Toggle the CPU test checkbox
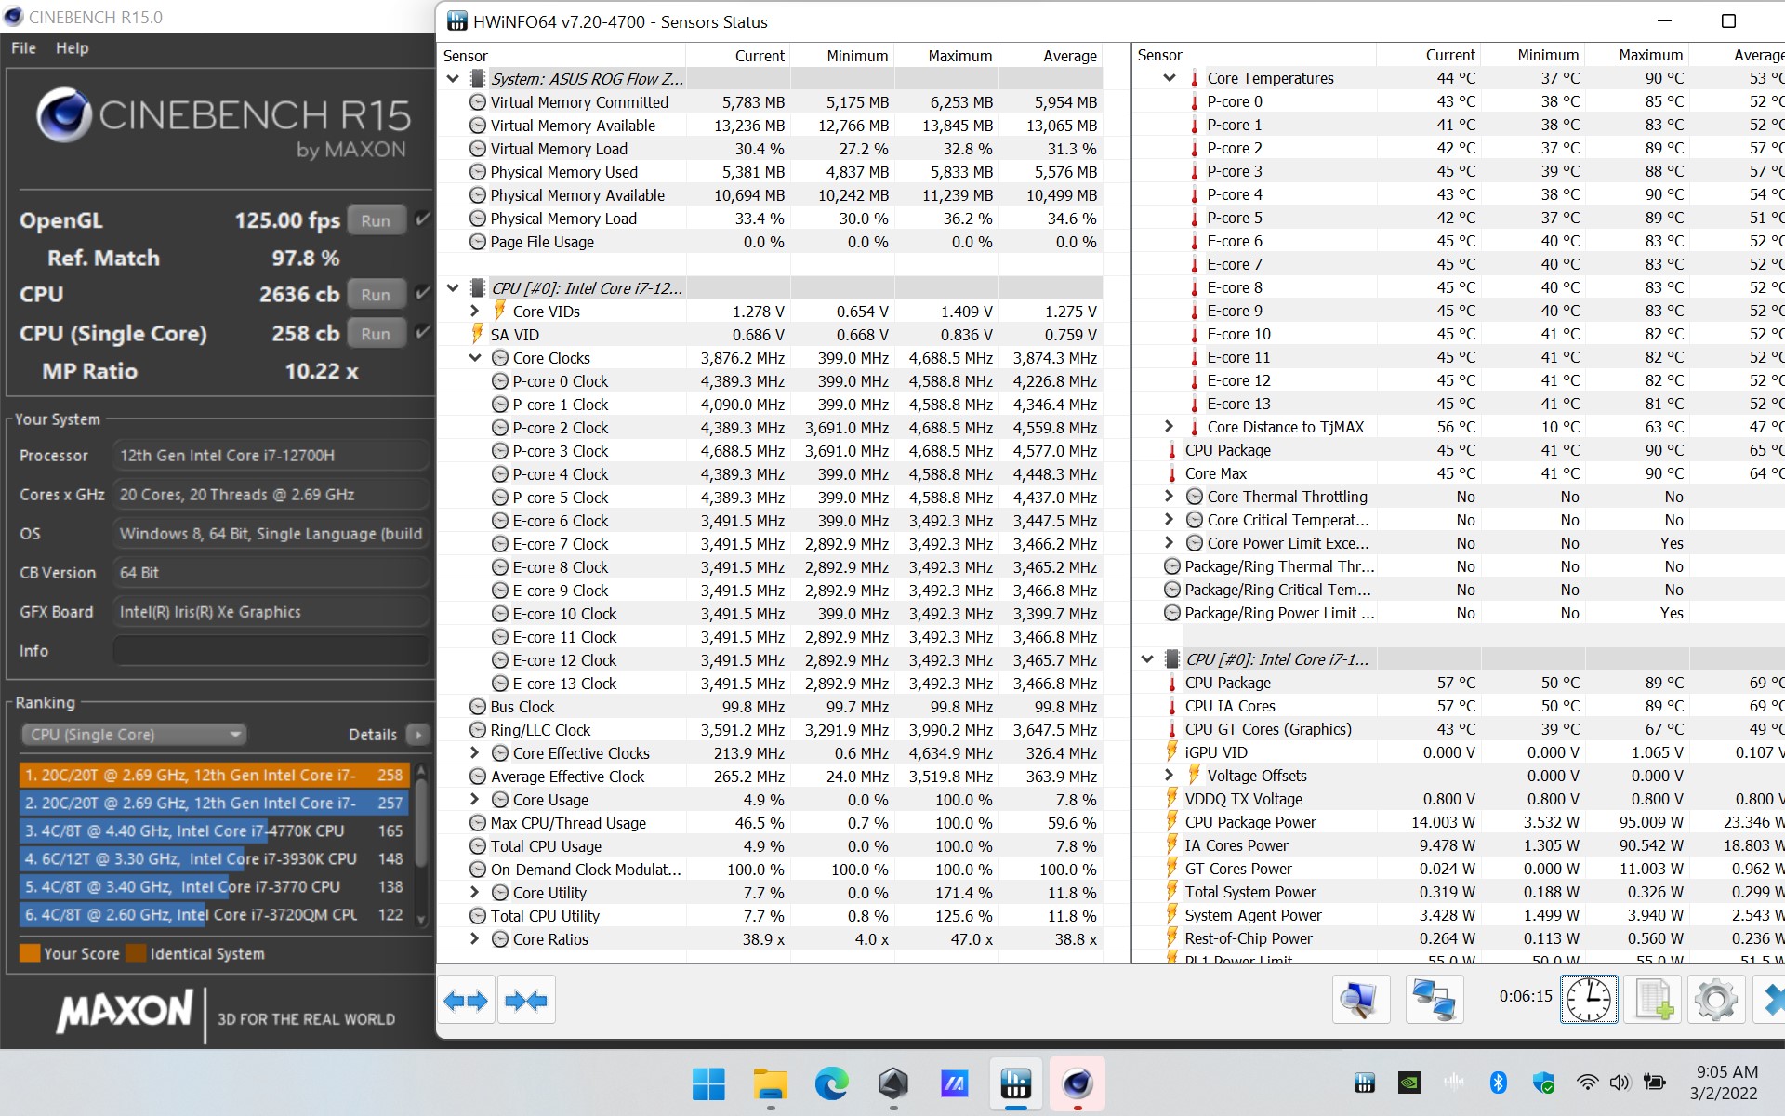 click(422, 293)
